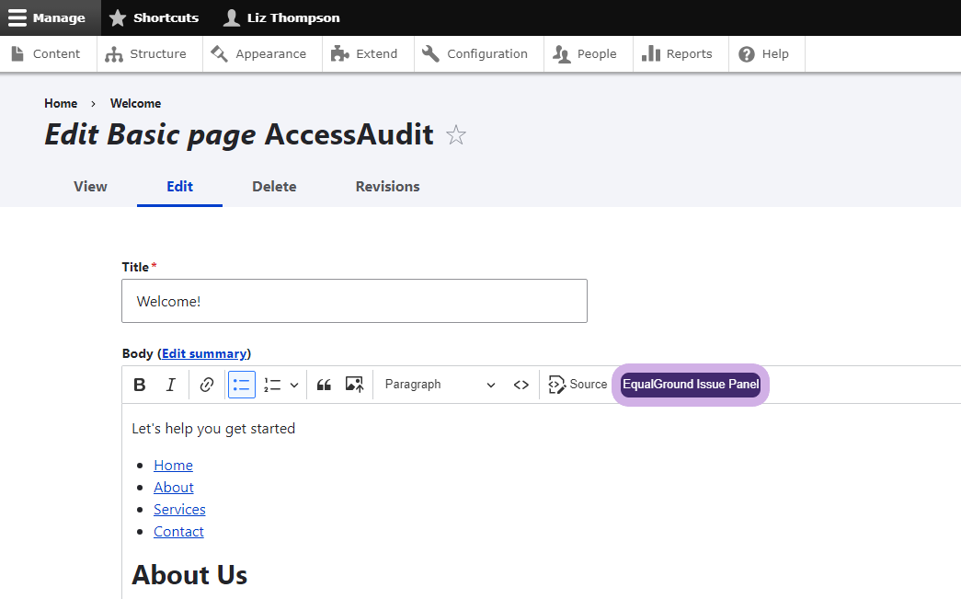This screenshot has height=599, width=961.
Task: Add page to shortcuts with star icon
Action: coord(456,135)
